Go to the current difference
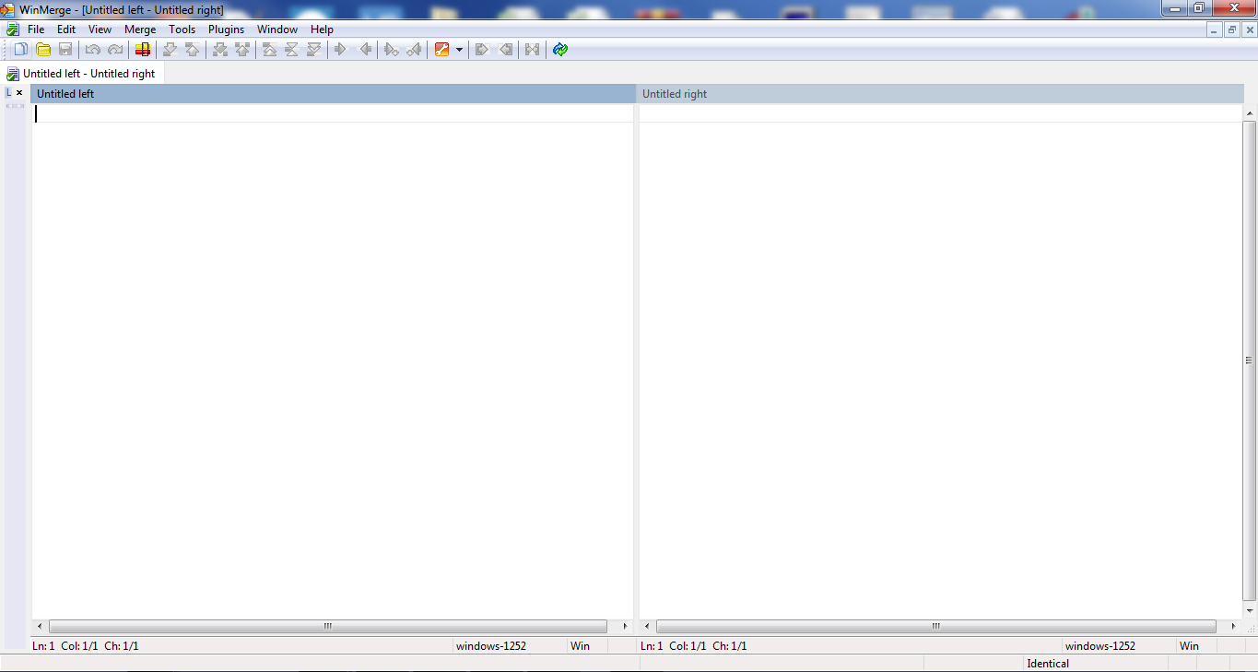This screenshot has height=672, width=1258. [291, 50]
